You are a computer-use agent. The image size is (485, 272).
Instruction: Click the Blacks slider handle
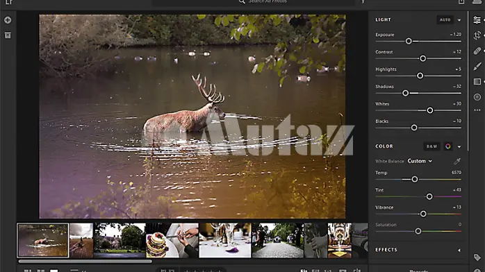[x=414, y=128]
